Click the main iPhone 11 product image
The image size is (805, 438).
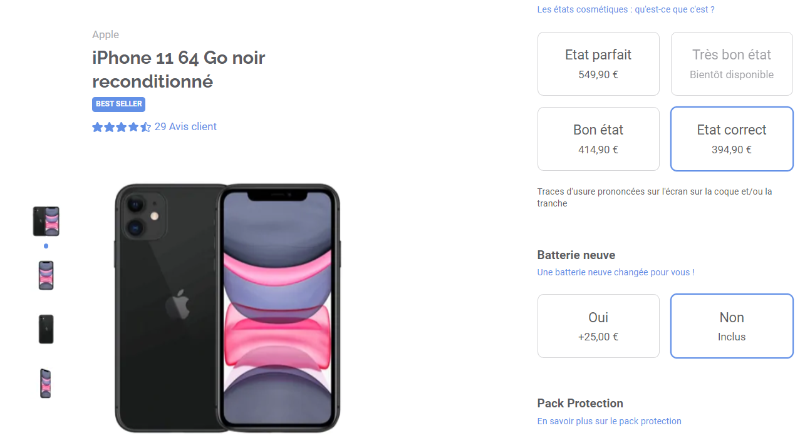click(227, 307)
